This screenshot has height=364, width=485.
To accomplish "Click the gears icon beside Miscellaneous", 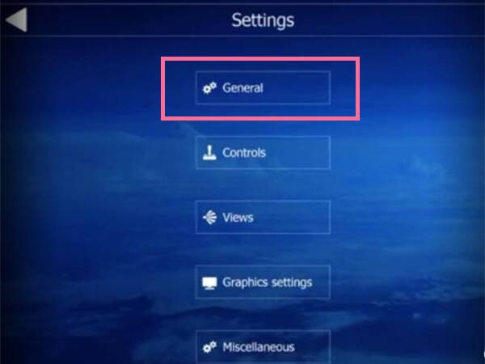I will pos(209,347).
